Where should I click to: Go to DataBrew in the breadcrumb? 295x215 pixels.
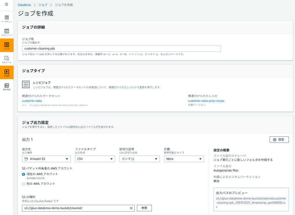click(24, 5)
